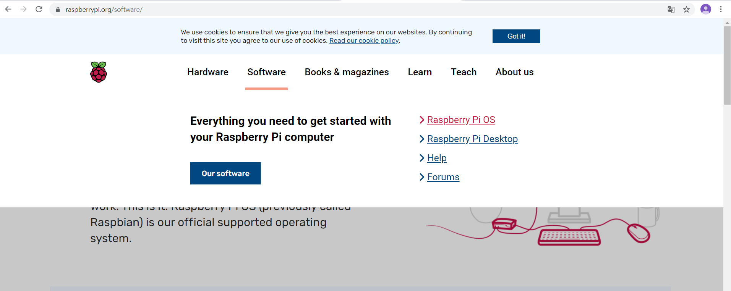Dismiss cookies with Got it! button
The image size is (731, 291).
516,36
